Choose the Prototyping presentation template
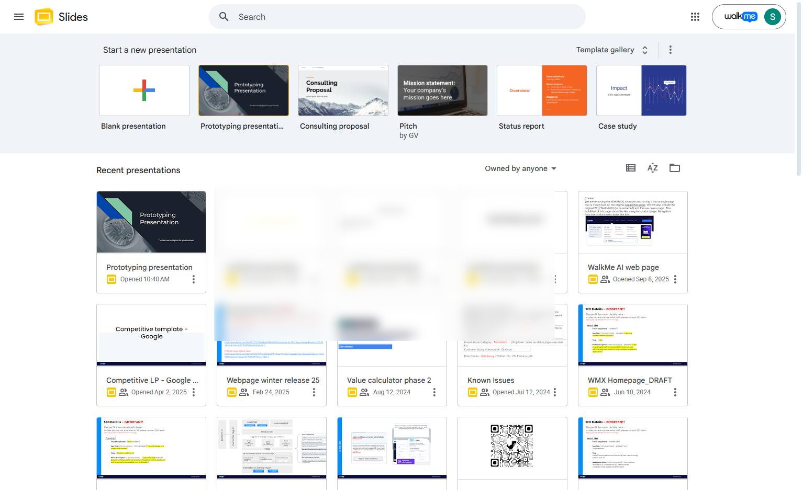Image resolution: width=803 pixels, height=490 pixels. [x=243, y=90]
